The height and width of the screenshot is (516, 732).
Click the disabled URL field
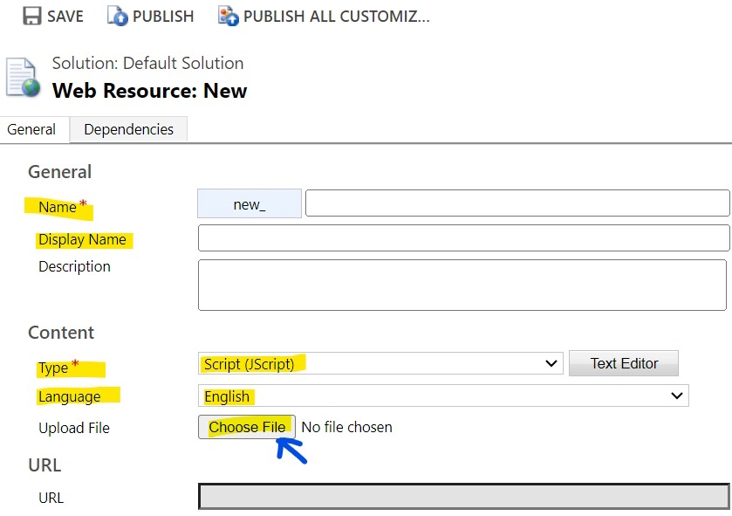click(462, 498)
